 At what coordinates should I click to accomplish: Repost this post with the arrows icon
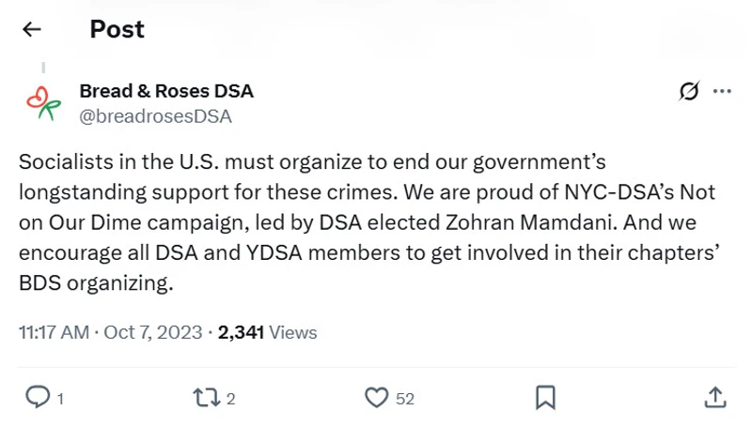tap(204, 398)
